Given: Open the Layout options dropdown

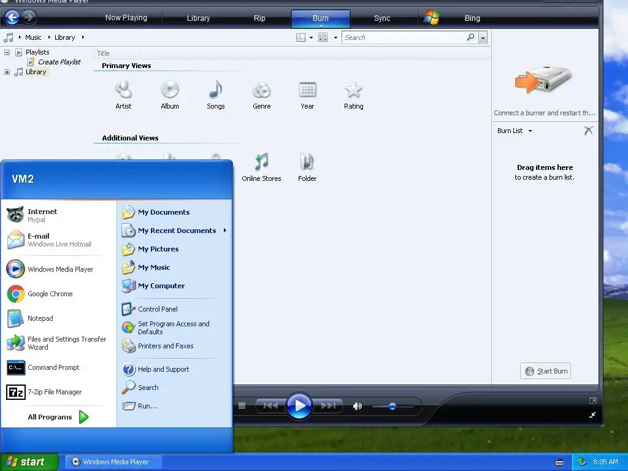Looking at the screenshot, I should 311,37.
